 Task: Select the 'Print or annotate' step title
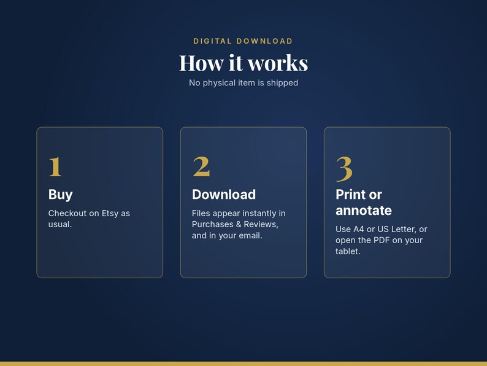(364, 203)
